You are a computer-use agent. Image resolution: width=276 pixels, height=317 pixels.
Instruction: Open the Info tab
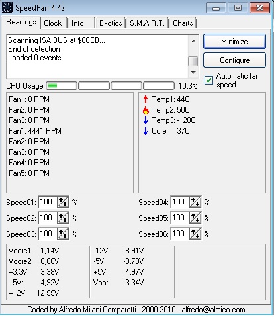click(x=77, y=23)
